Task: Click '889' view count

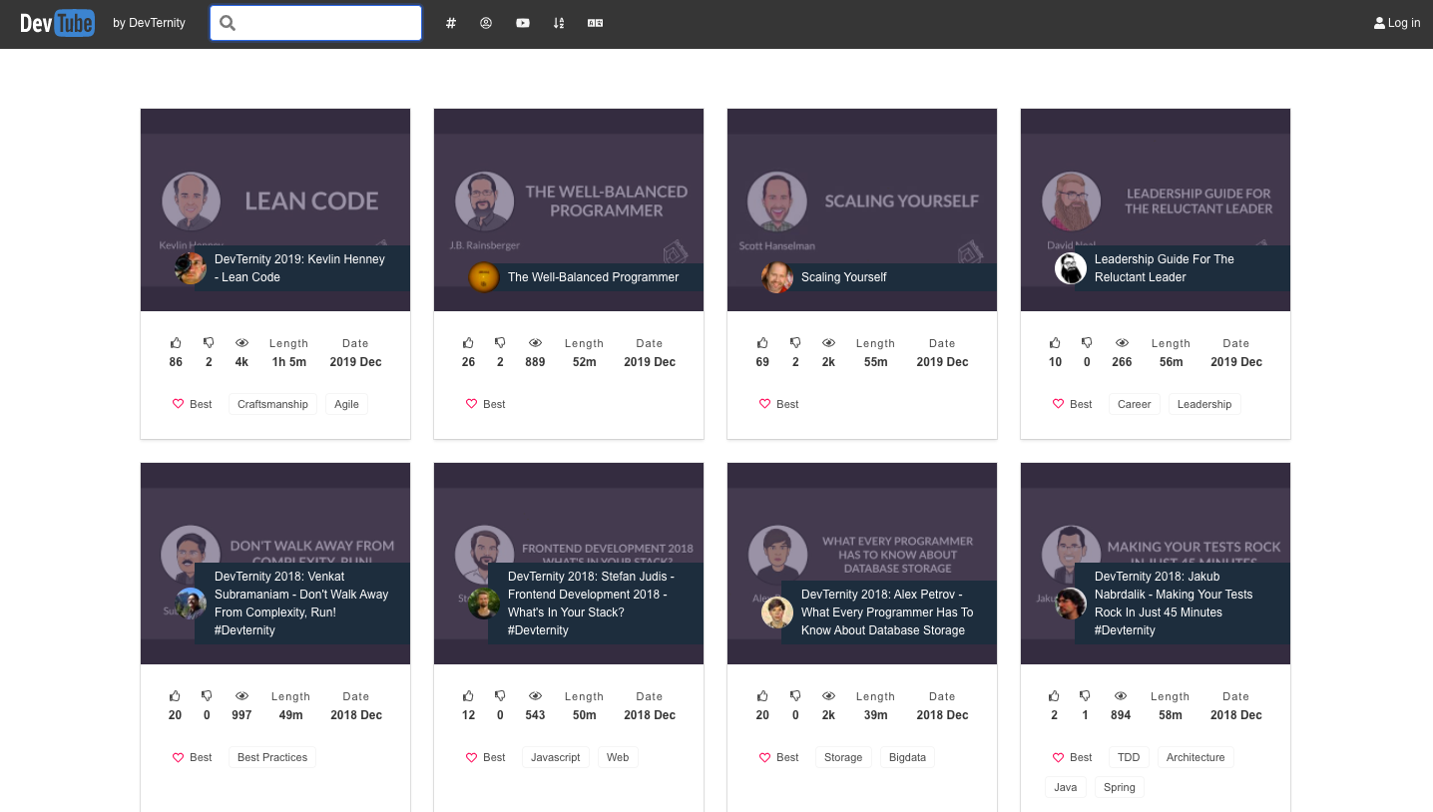Action: 535,362
